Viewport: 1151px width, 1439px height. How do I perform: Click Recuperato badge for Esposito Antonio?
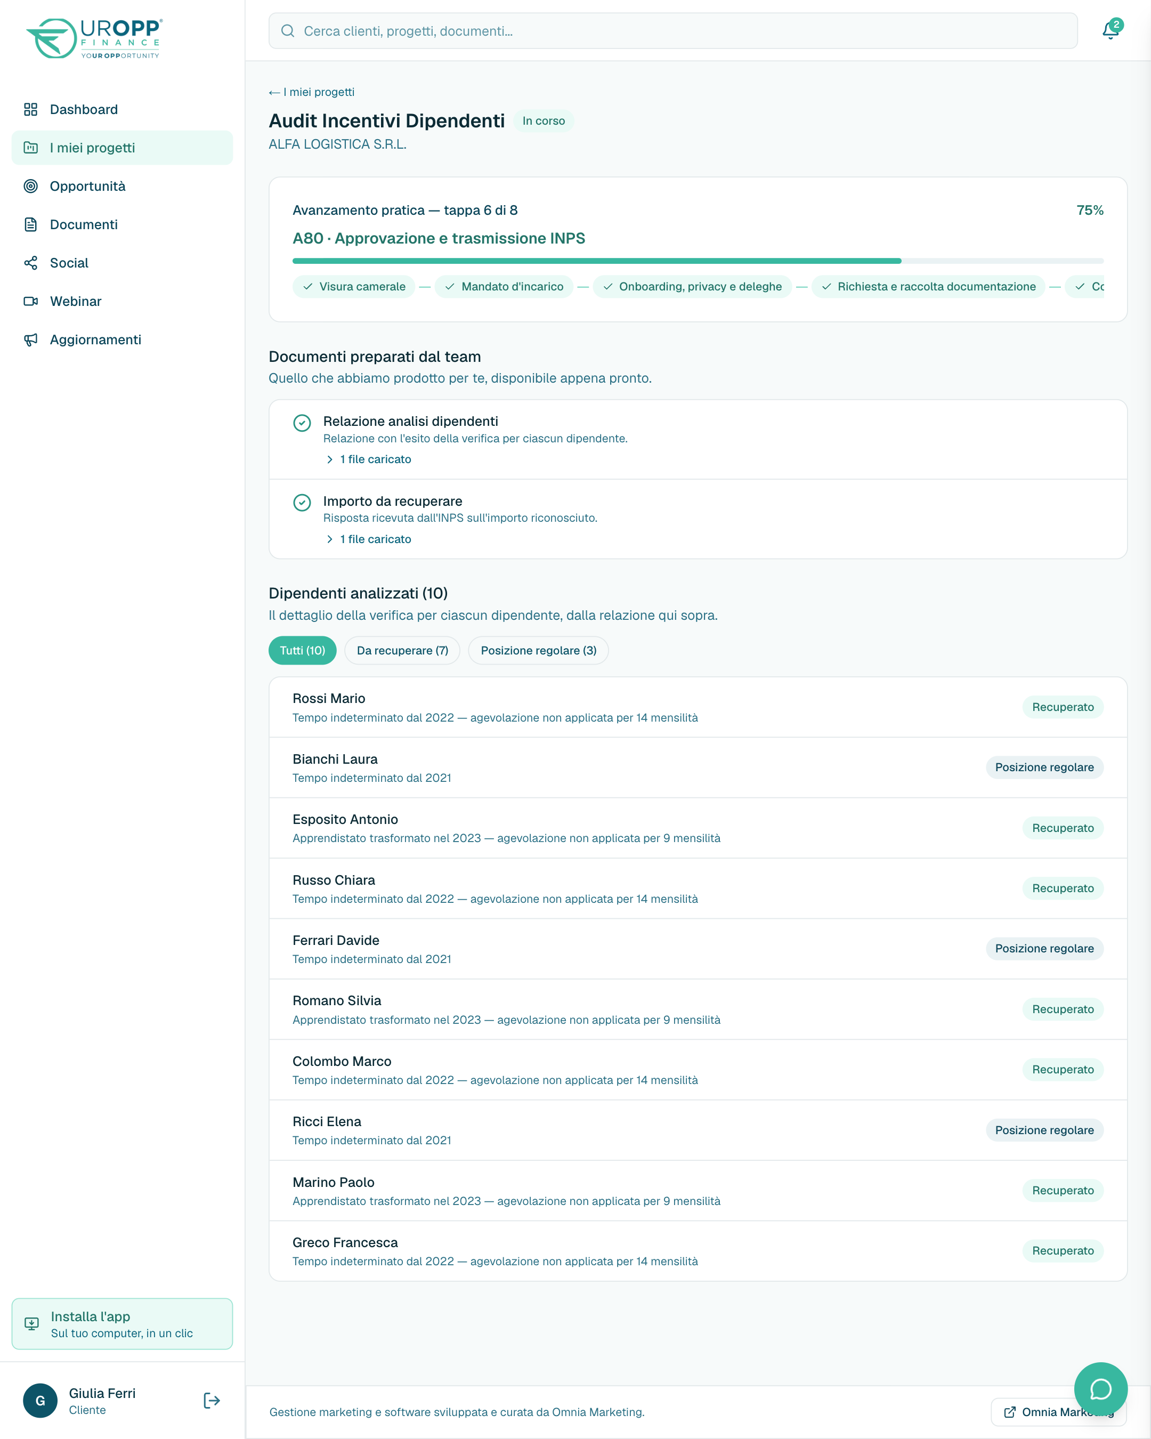[x=1062, y=828]
